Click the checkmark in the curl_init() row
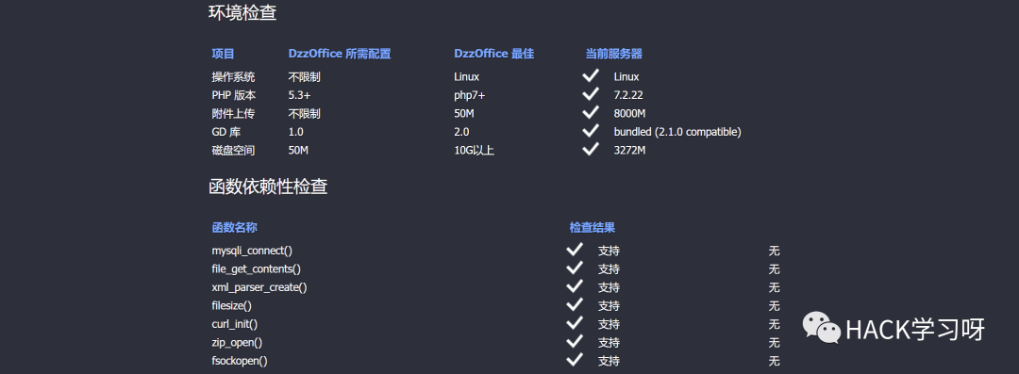The width and height of the screenshot is (1019, 374). tap(575, 323)
